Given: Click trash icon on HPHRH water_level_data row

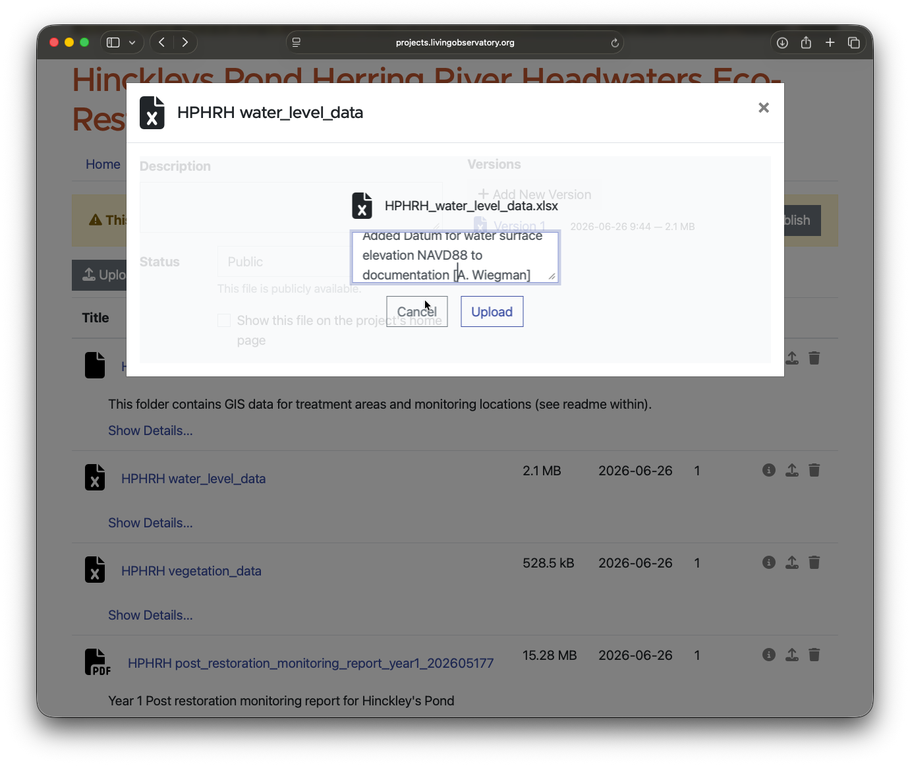Looking at the screenshot, I should coord(814,470).
